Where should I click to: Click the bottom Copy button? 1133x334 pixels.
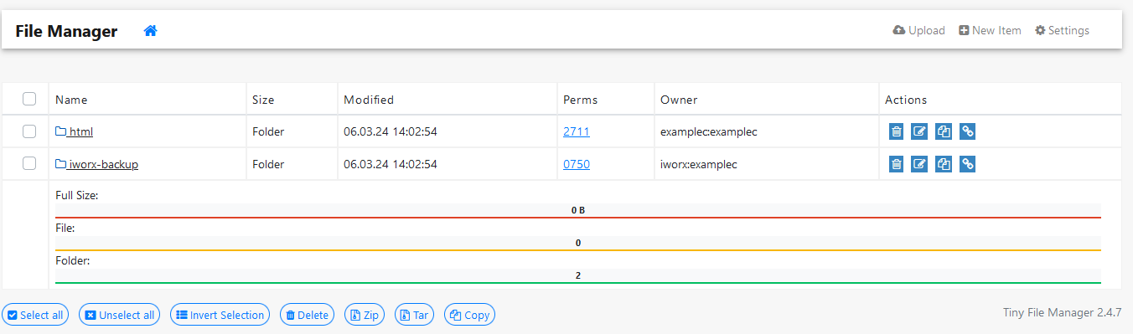point(469,315)
